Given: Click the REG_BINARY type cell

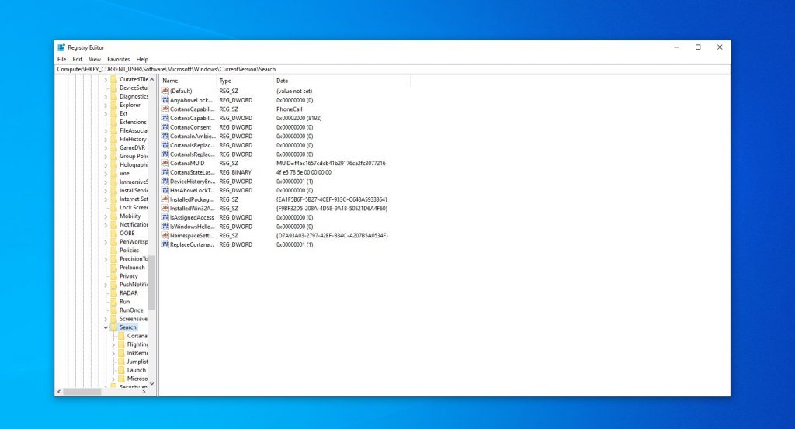Looking at the screenshot, I should click(235, 172).
